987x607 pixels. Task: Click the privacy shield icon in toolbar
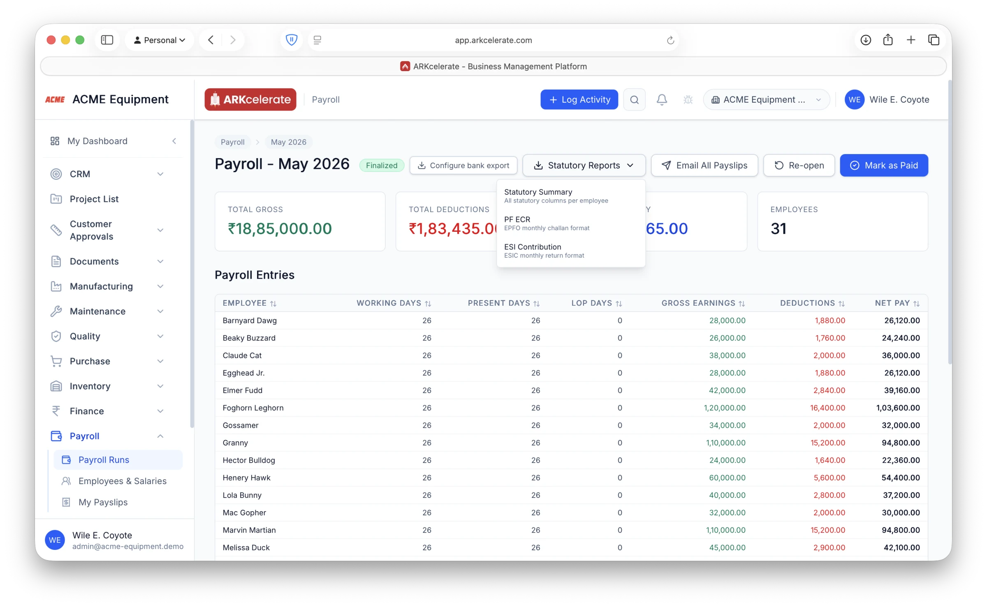292,40
